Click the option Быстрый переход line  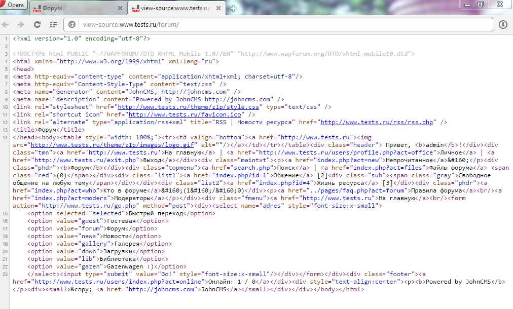tap(121, 213)
